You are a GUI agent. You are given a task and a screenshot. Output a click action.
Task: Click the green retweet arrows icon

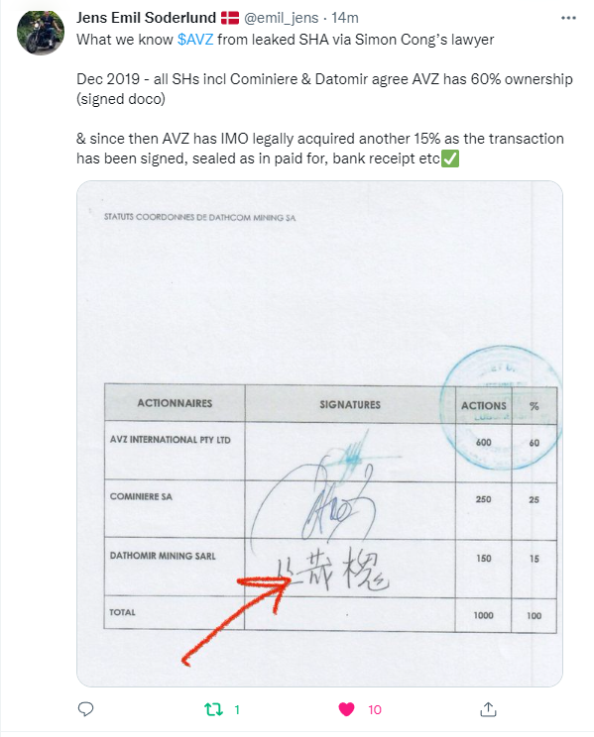click(x=213, y=709)
